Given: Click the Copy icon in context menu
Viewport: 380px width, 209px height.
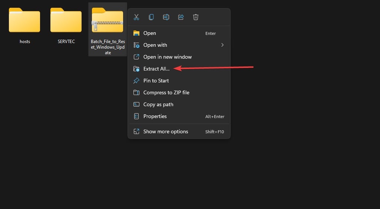Looking at the screenshot, I should (151, 17).
